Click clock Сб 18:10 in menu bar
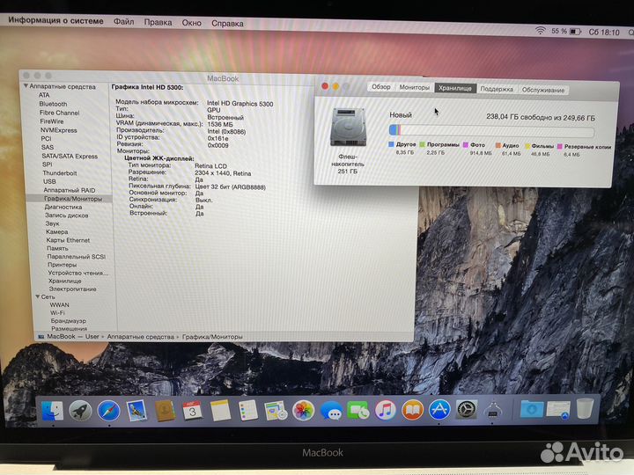This screenshot has width=634, height=475. pos(604,33)
